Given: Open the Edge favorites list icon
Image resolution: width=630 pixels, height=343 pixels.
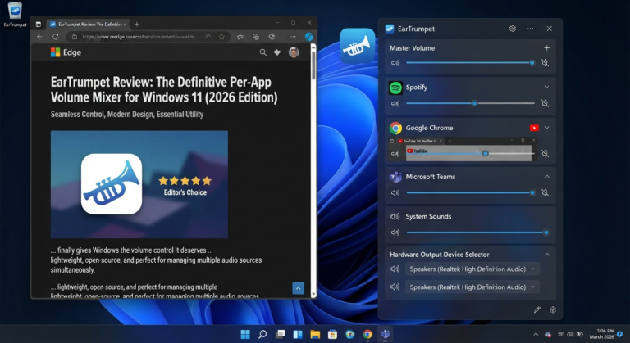Looking at the screenshot, I should point(240,37).
